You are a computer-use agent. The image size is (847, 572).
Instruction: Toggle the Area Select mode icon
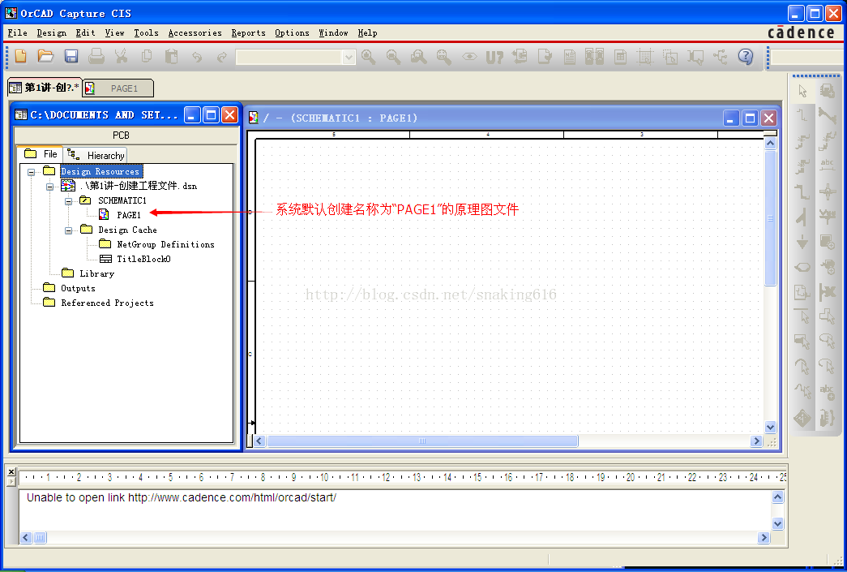[669, 56]
